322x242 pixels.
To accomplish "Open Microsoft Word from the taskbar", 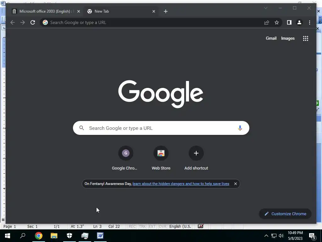I will [100, 236].
